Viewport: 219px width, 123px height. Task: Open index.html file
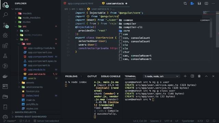point(33,96)
